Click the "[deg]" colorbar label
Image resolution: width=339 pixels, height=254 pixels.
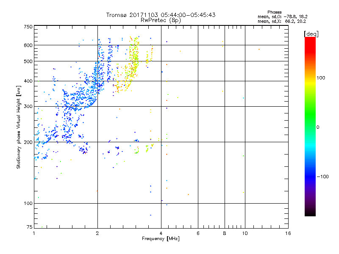(311, 34)
